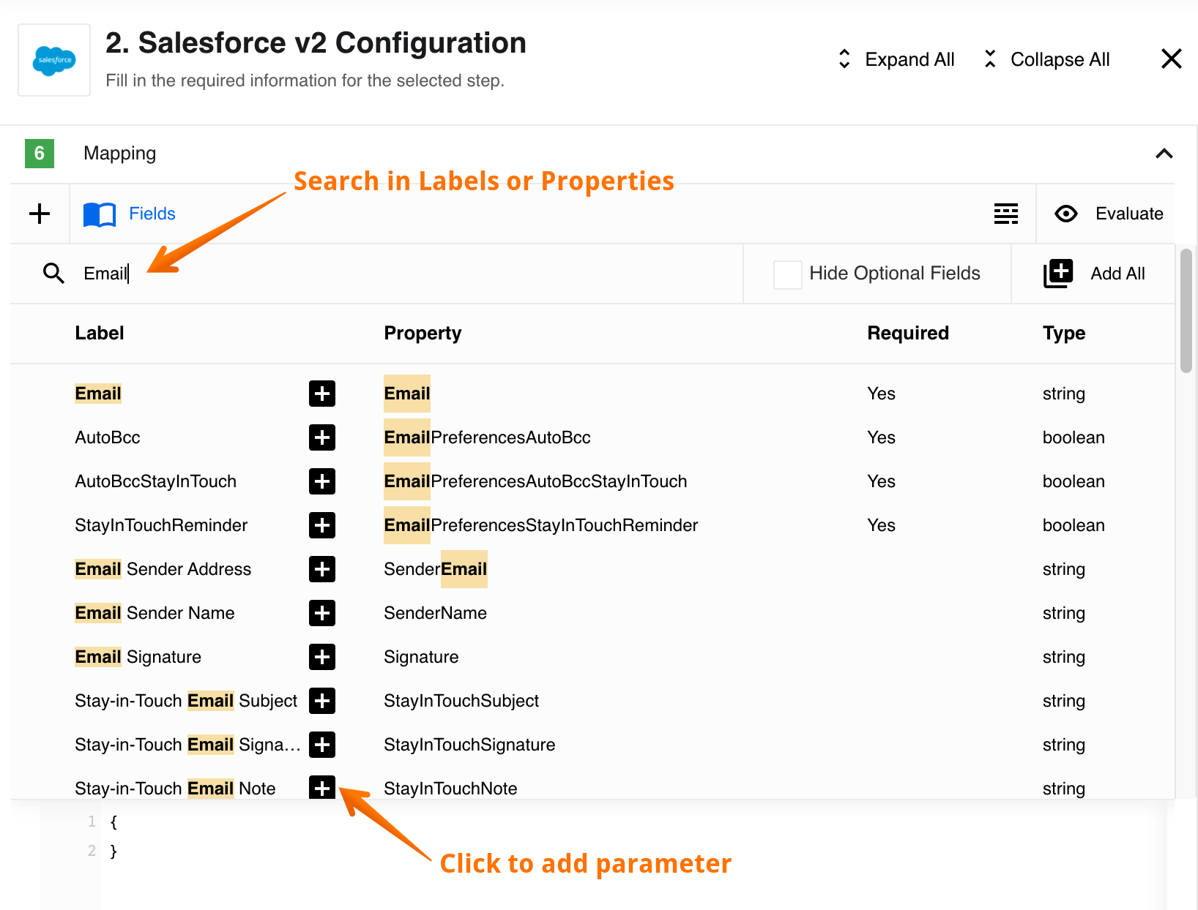Add Stay-in-Touch Email Subject parameter with plus

322,701
